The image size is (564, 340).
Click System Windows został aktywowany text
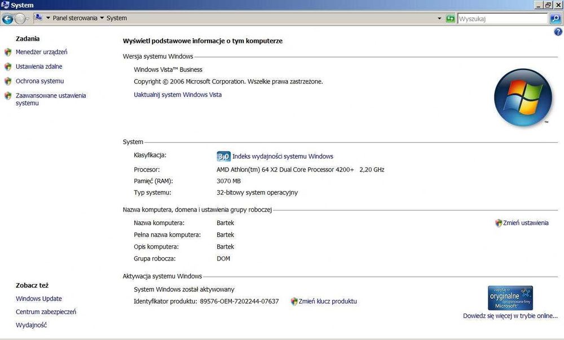pos(184,289)
